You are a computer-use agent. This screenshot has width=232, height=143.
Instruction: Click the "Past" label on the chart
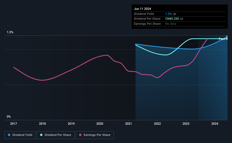click(x=222, y=39)
